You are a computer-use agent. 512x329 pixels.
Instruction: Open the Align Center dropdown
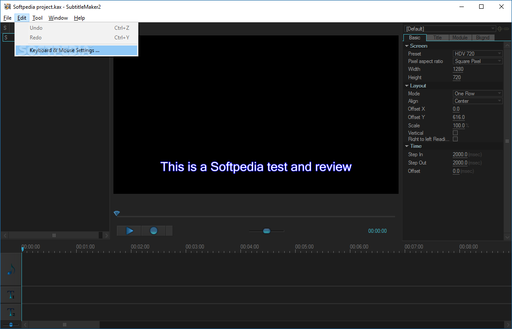478,101
